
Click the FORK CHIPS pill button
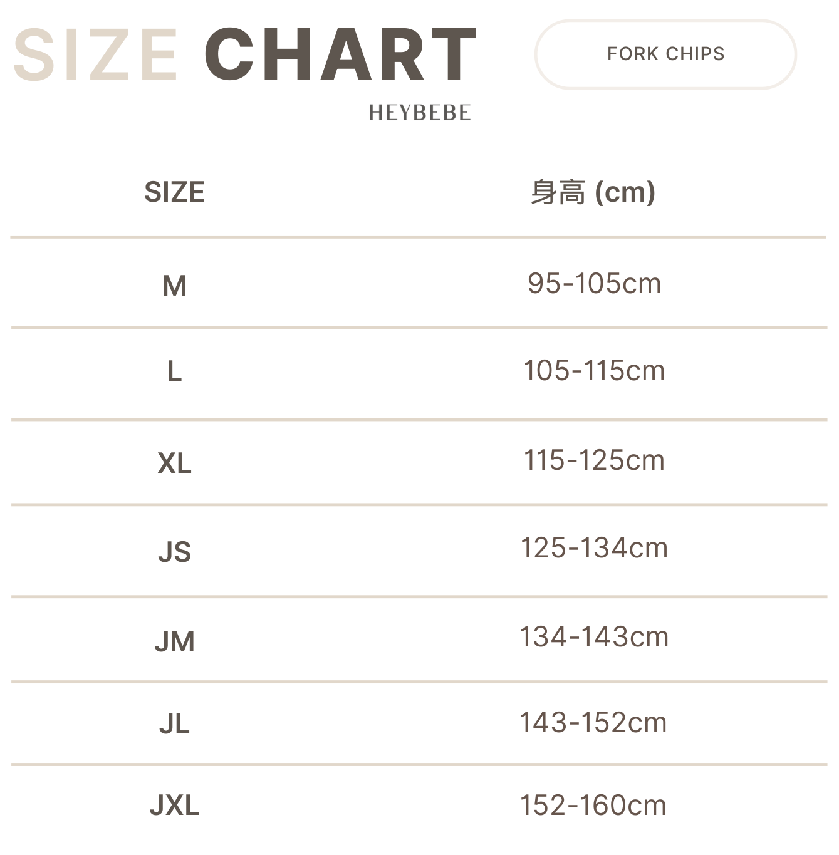click(x=665, y=54)
